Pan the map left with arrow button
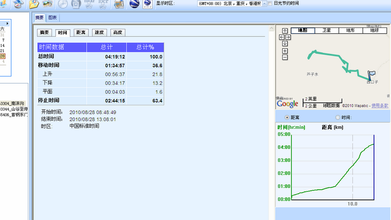 282,37
